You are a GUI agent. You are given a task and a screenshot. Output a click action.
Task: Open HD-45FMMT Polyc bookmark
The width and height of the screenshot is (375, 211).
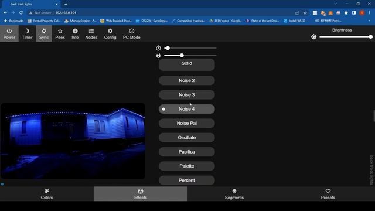tap(328, 21)
